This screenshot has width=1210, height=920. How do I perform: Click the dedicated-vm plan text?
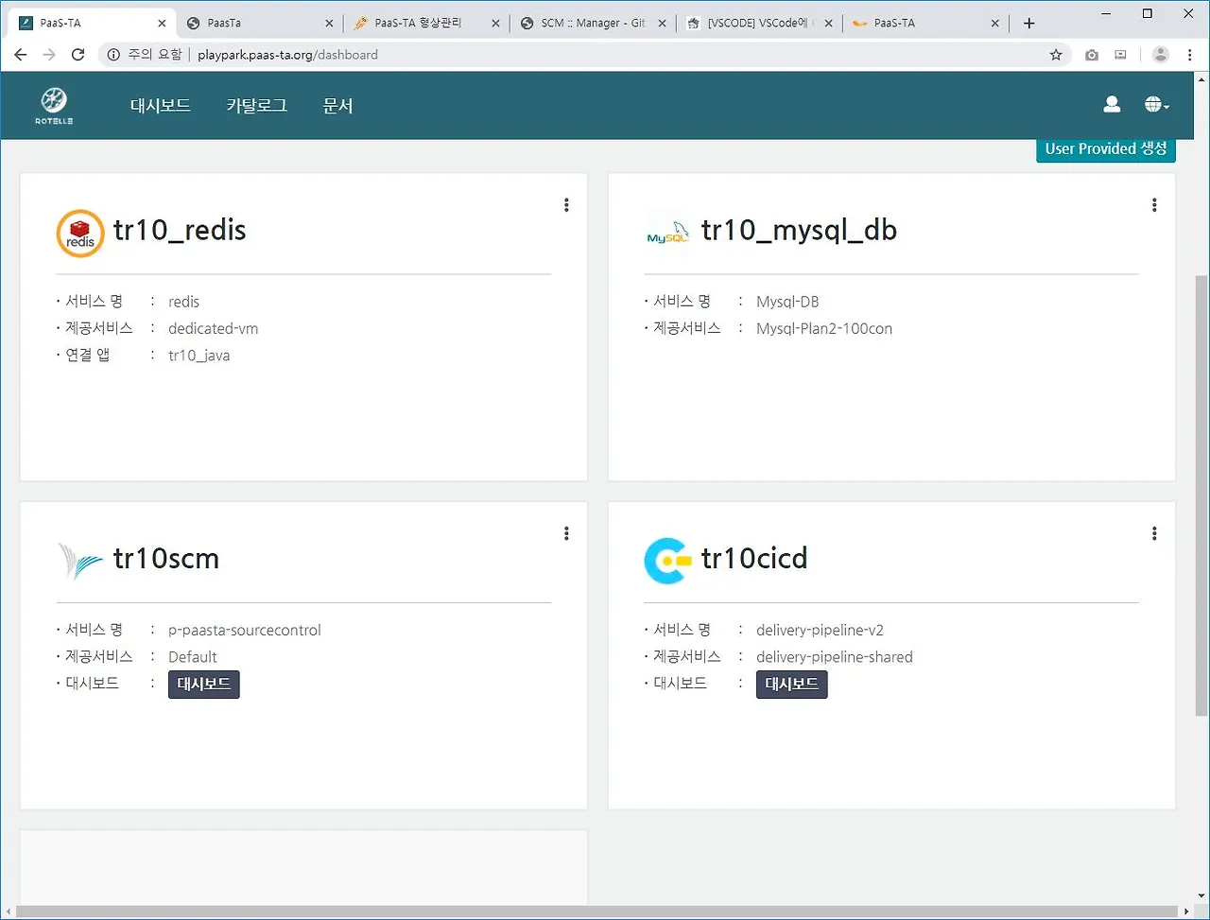[214, 329]
